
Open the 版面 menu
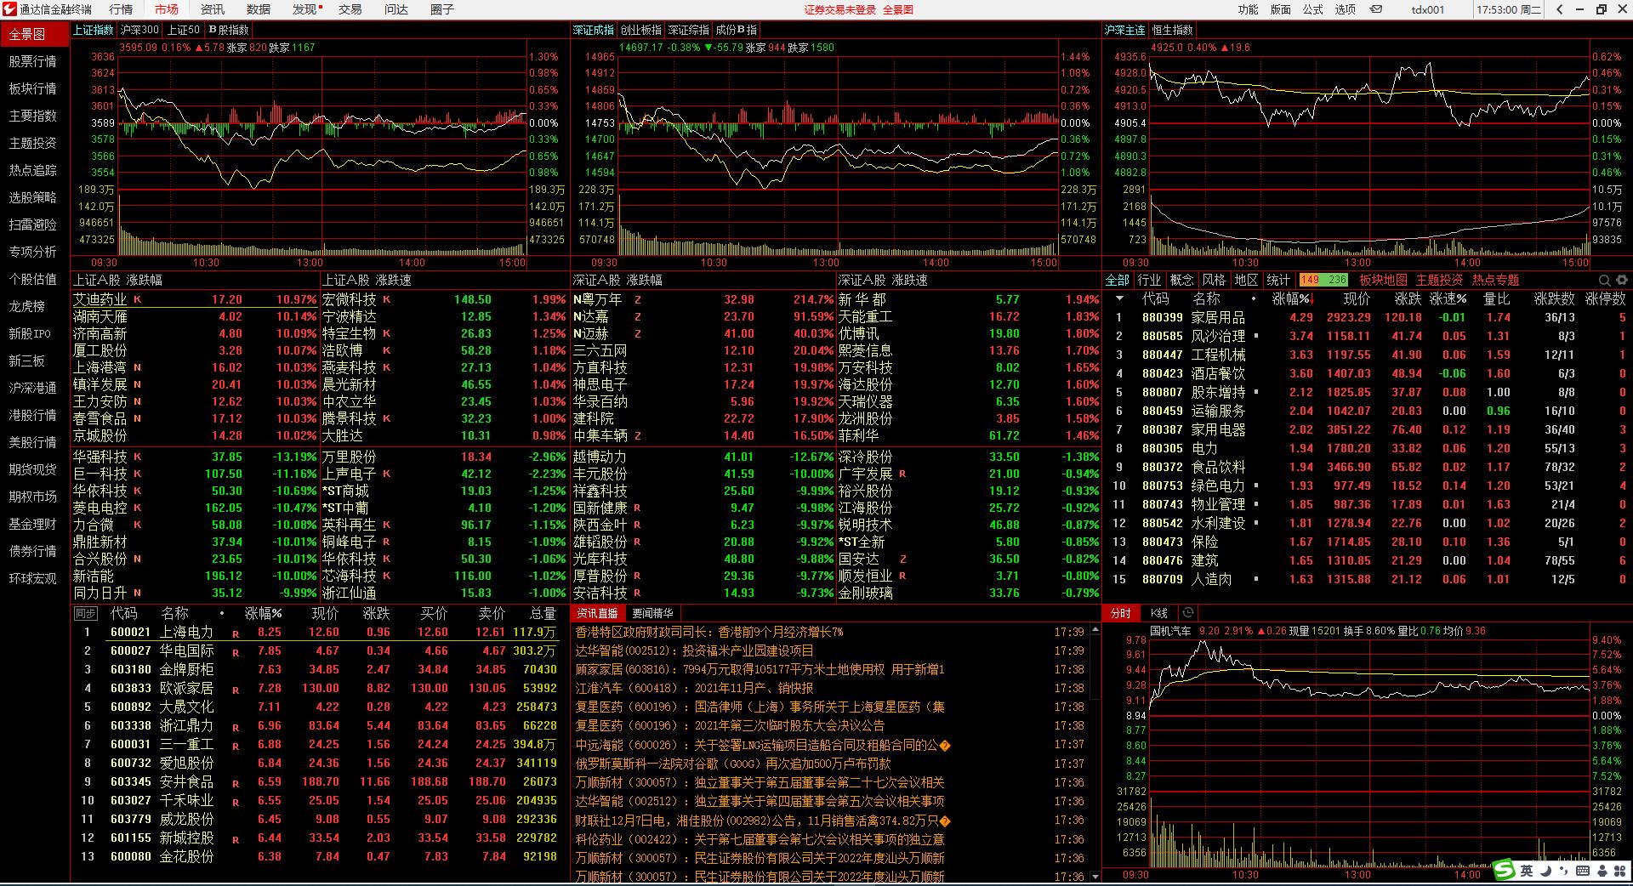coord(1280,9)
